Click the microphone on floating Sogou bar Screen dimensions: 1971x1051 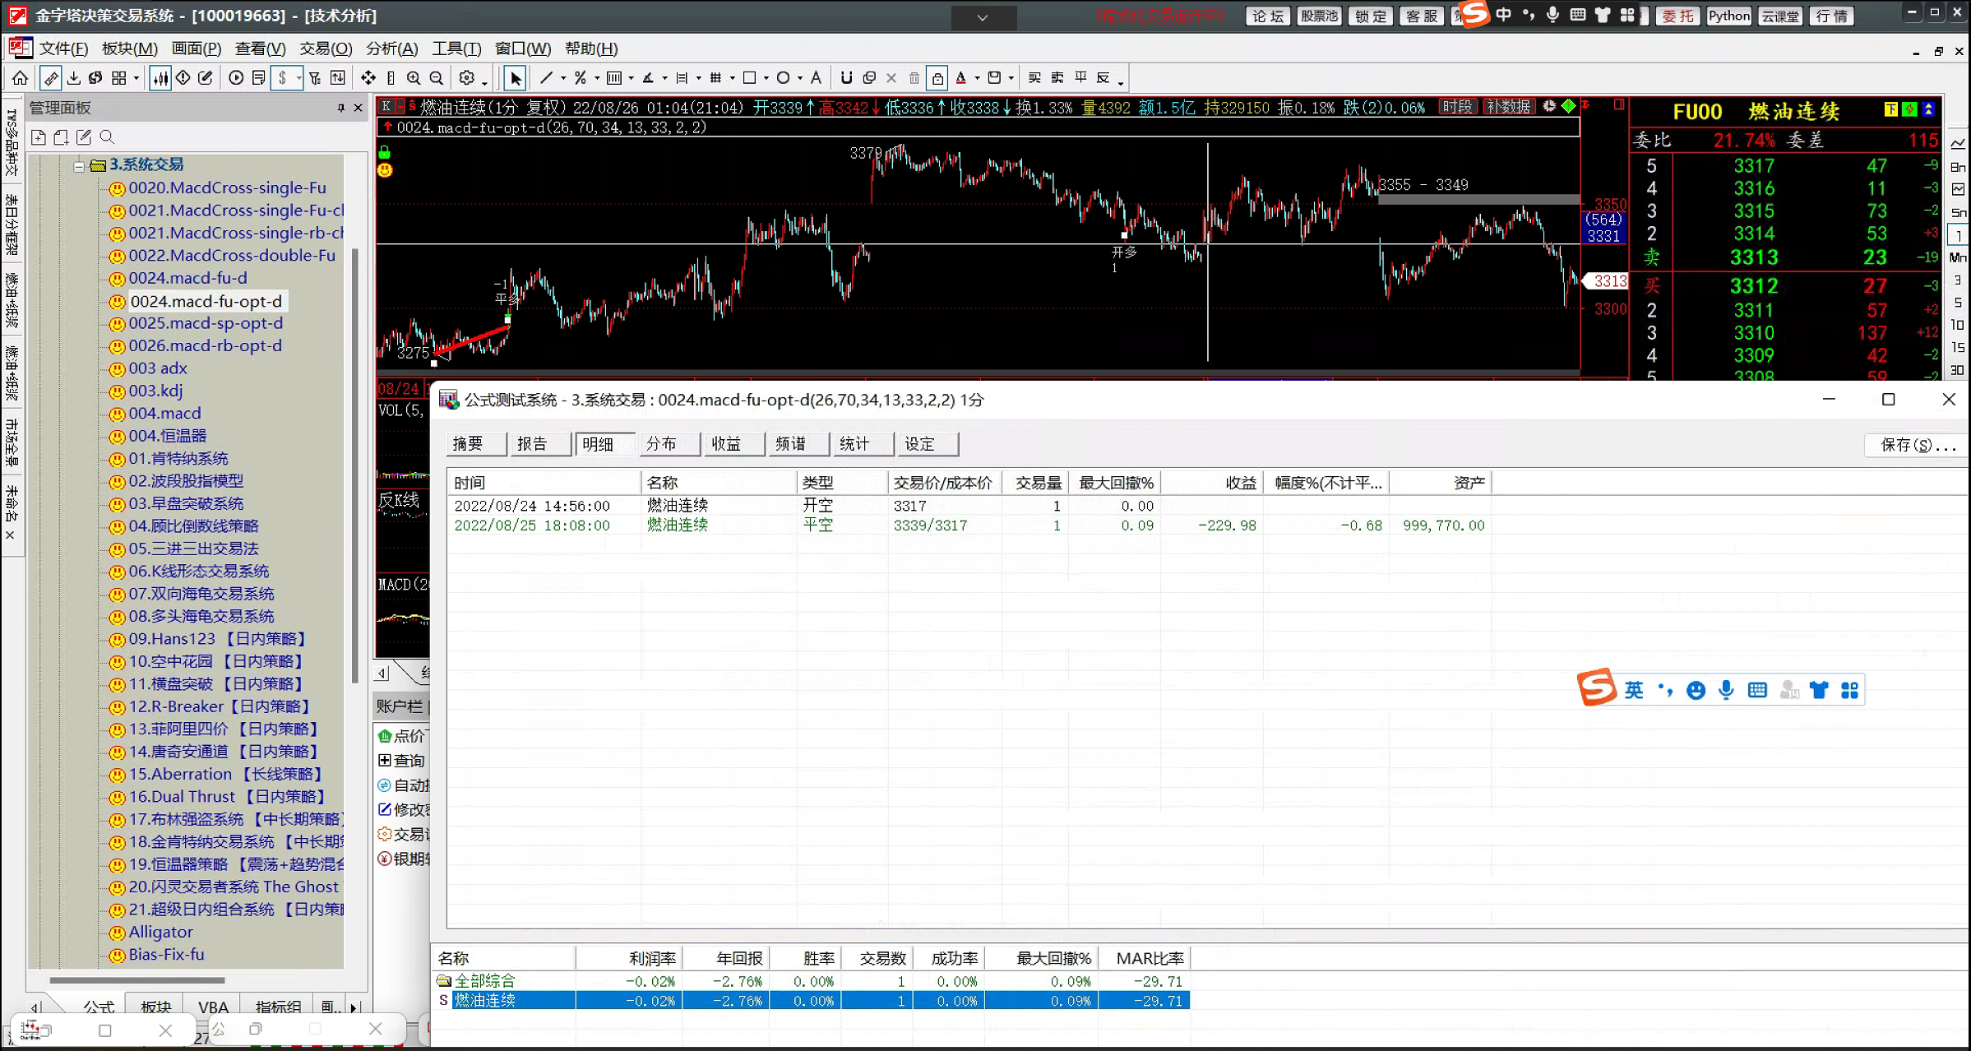tap(1726, 689)
